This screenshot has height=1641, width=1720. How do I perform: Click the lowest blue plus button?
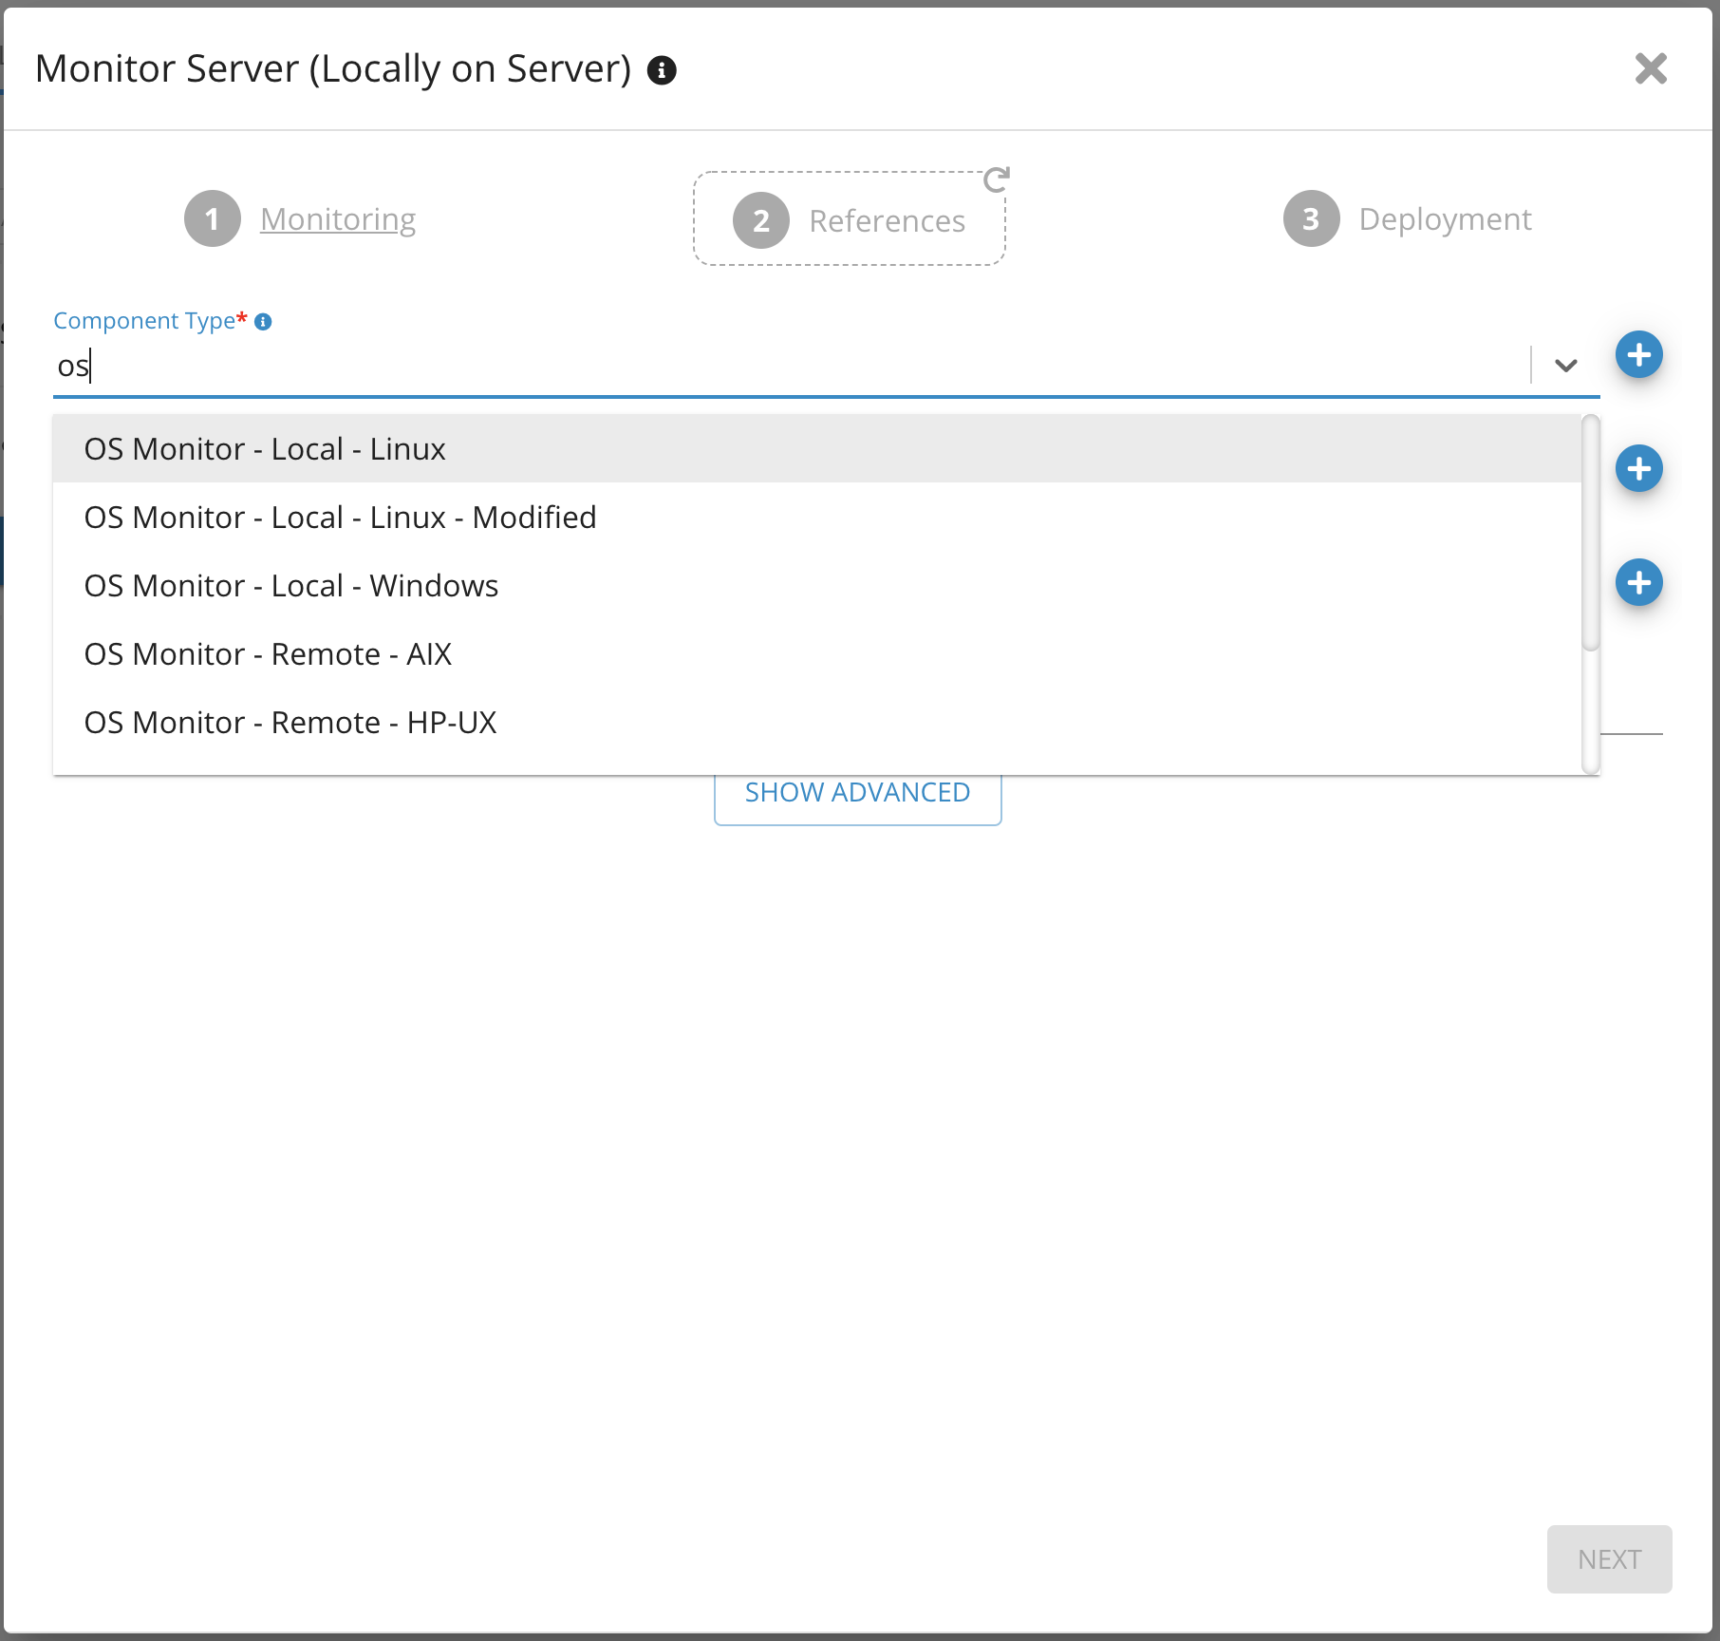pos(1638,583)
